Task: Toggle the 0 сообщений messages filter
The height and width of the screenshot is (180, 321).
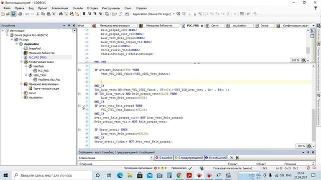Action: [x=216, y=157]
